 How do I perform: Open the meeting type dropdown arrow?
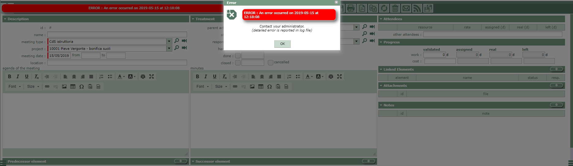[169, 41]
